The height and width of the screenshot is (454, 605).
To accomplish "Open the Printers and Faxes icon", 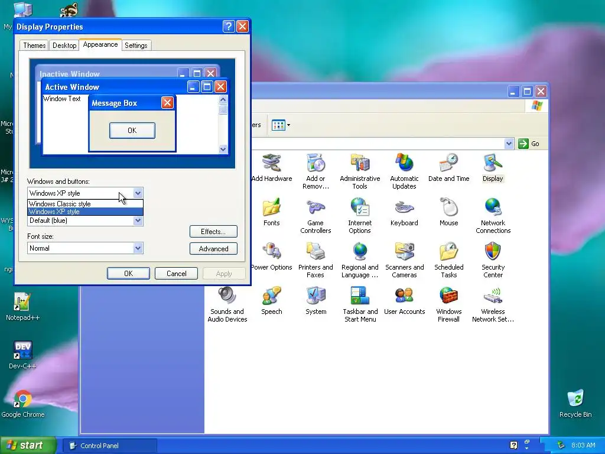I will [x=315, y=260].
